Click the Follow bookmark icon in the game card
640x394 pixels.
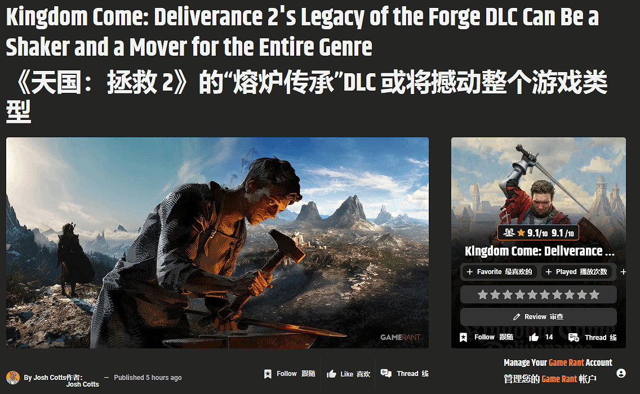point(463,337)
